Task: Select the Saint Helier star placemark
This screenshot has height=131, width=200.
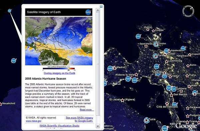Action: (146, 46)
